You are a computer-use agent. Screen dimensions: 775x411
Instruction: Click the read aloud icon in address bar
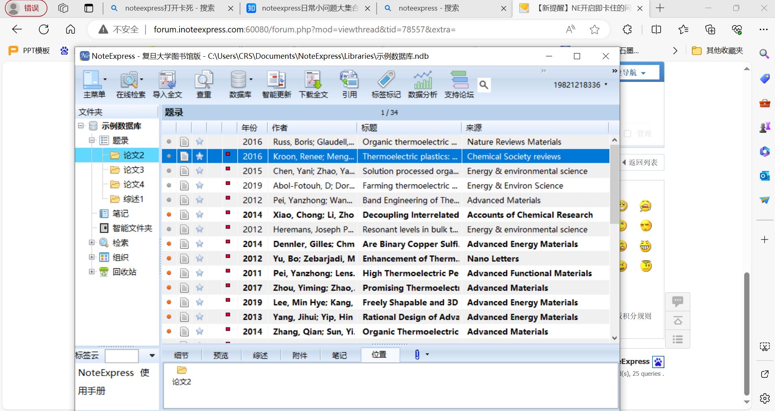pos(570,29)
